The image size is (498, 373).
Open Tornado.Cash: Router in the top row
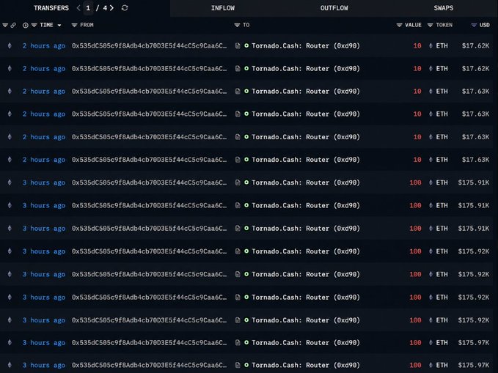306,45
